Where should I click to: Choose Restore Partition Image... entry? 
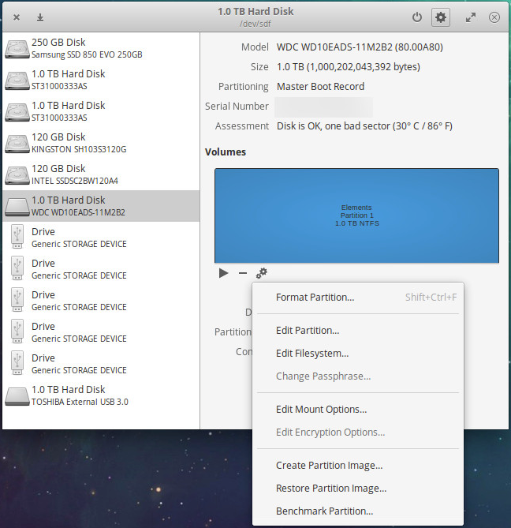pyautogui.click(x=358, y=489)
